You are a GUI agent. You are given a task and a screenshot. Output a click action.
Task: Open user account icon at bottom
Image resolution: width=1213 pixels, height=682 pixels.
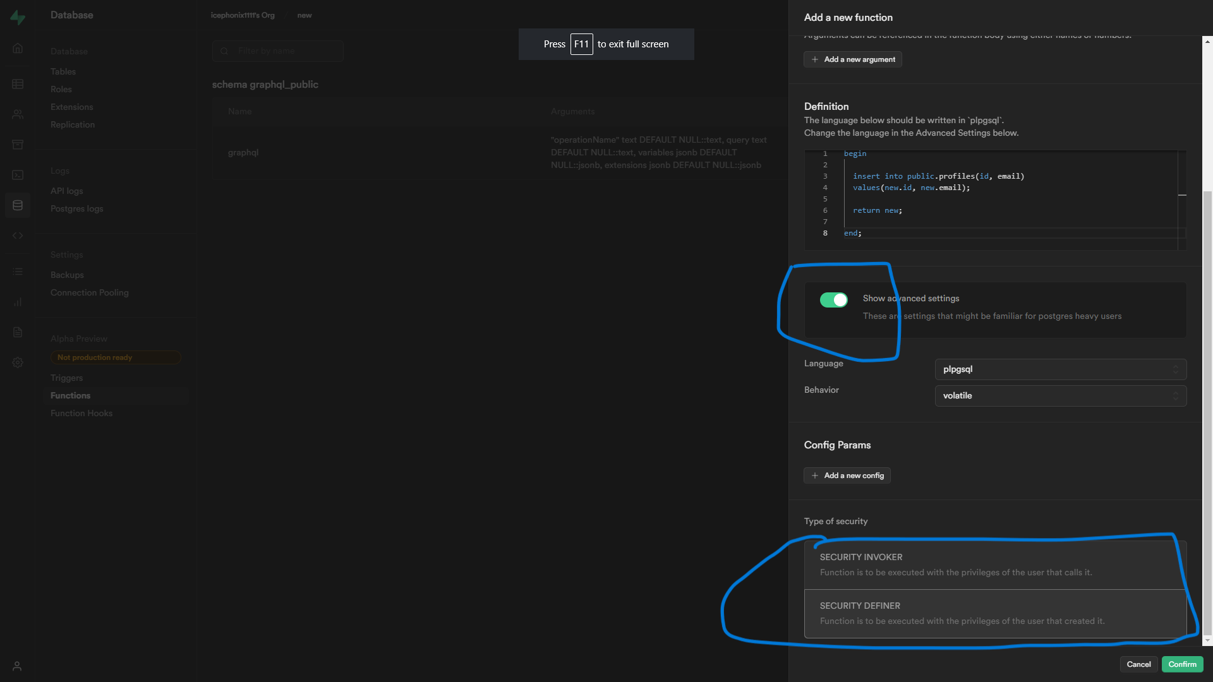(18, 666)
